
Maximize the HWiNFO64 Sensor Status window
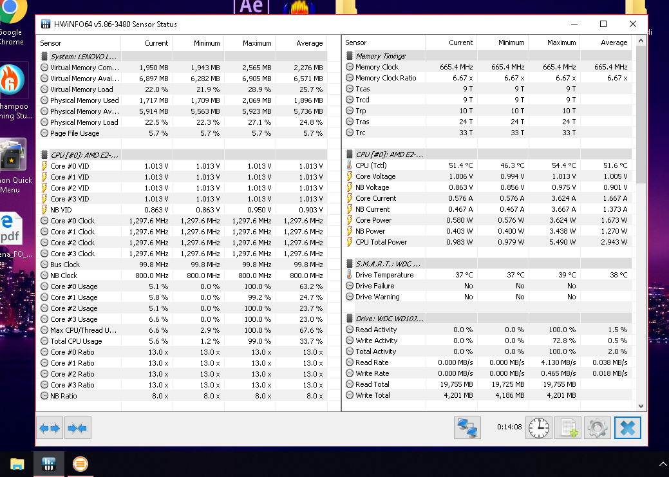click(603, 24)
